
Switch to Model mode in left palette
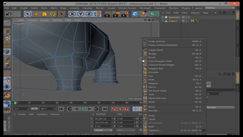click(7, 32)
